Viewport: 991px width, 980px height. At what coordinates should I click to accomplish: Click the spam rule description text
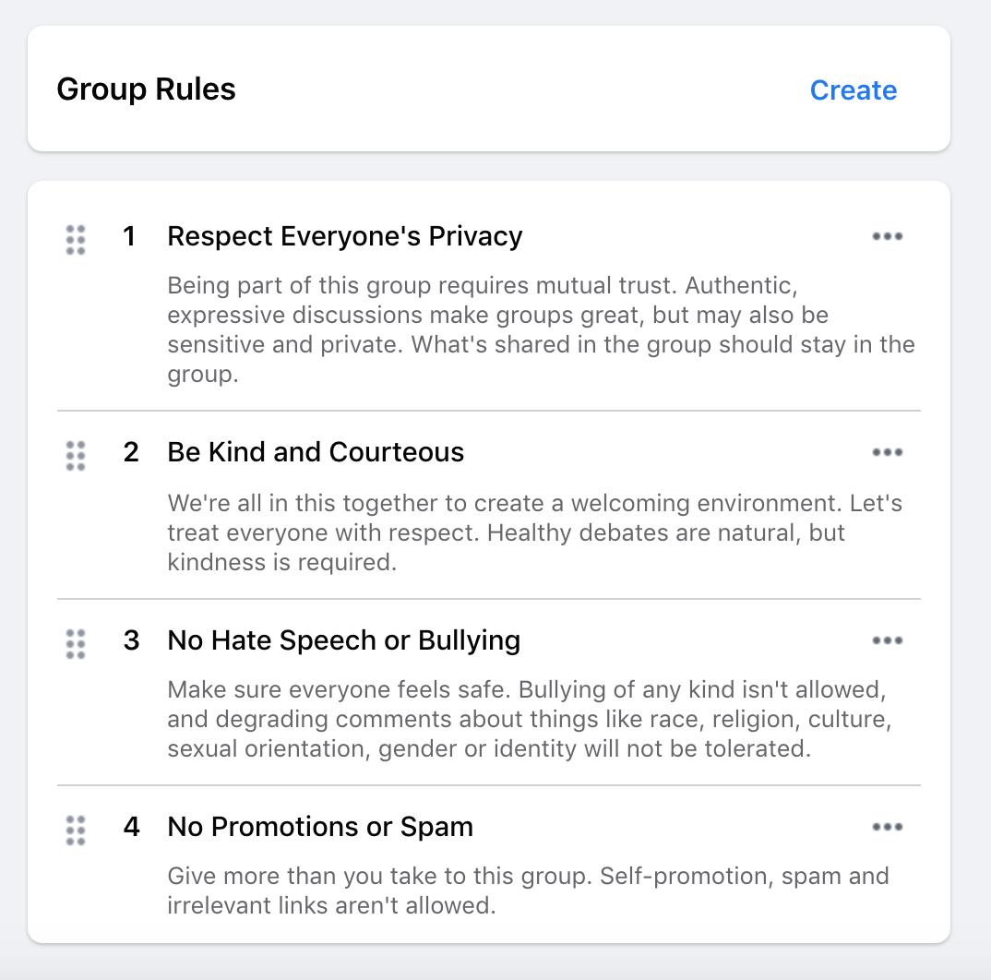[528, 890]
